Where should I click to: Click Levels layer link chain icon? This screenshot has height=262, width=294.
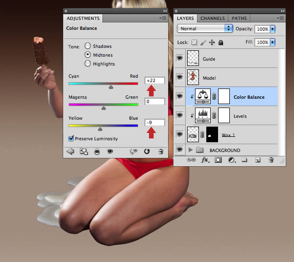tap(214, 115)
